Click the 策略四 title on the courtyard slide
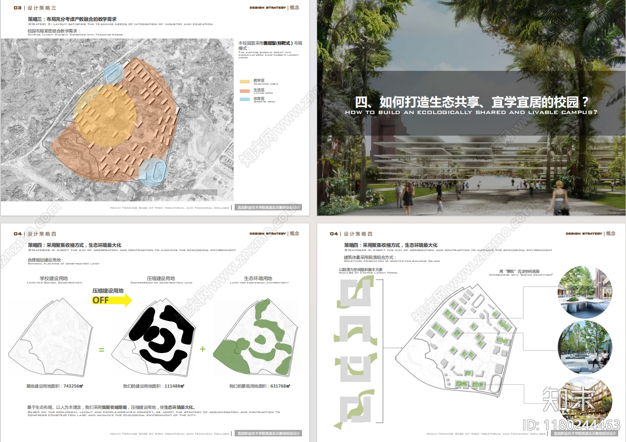626x442 pixels. point(391,245)
